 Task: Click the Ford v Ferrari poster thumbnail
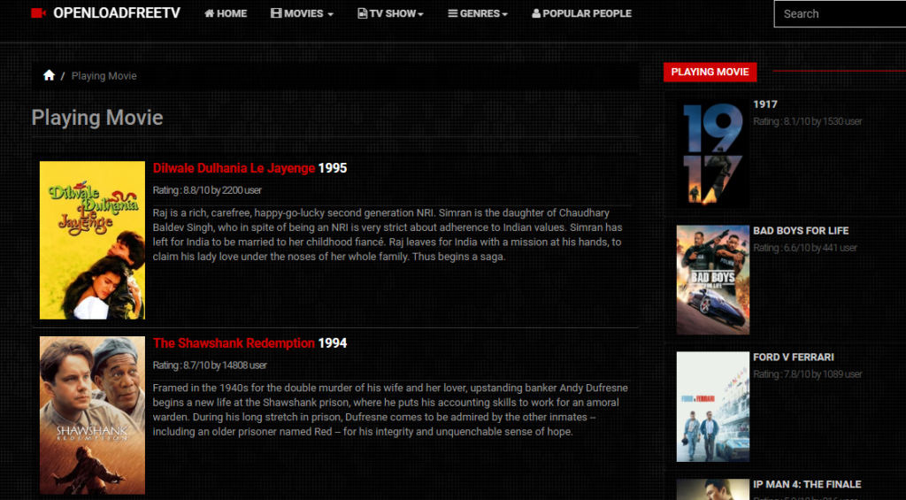coord(713,407)
